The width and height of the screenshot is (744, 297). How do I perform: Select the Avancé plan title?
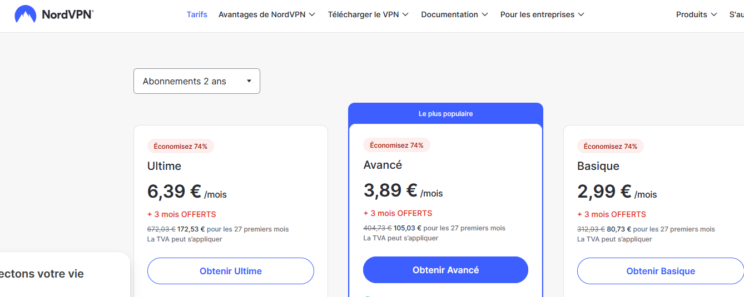[x=383, y=165]
